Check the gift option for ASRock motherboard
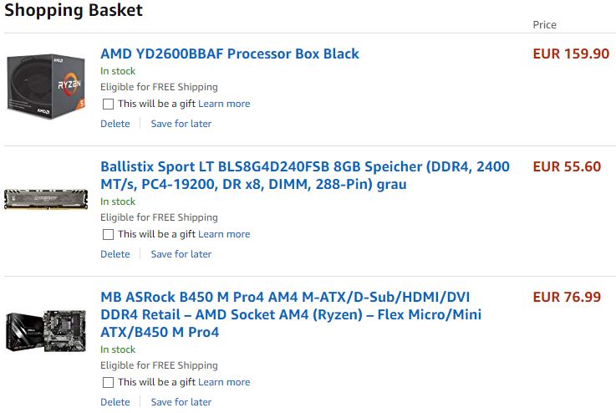 [x=108, y=383]
